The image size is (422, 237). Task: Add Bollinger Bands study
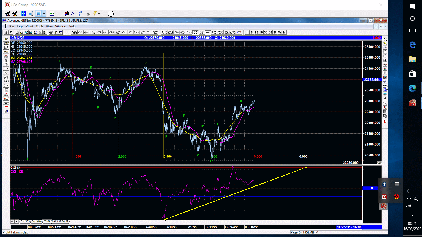[x=183, y=32]
